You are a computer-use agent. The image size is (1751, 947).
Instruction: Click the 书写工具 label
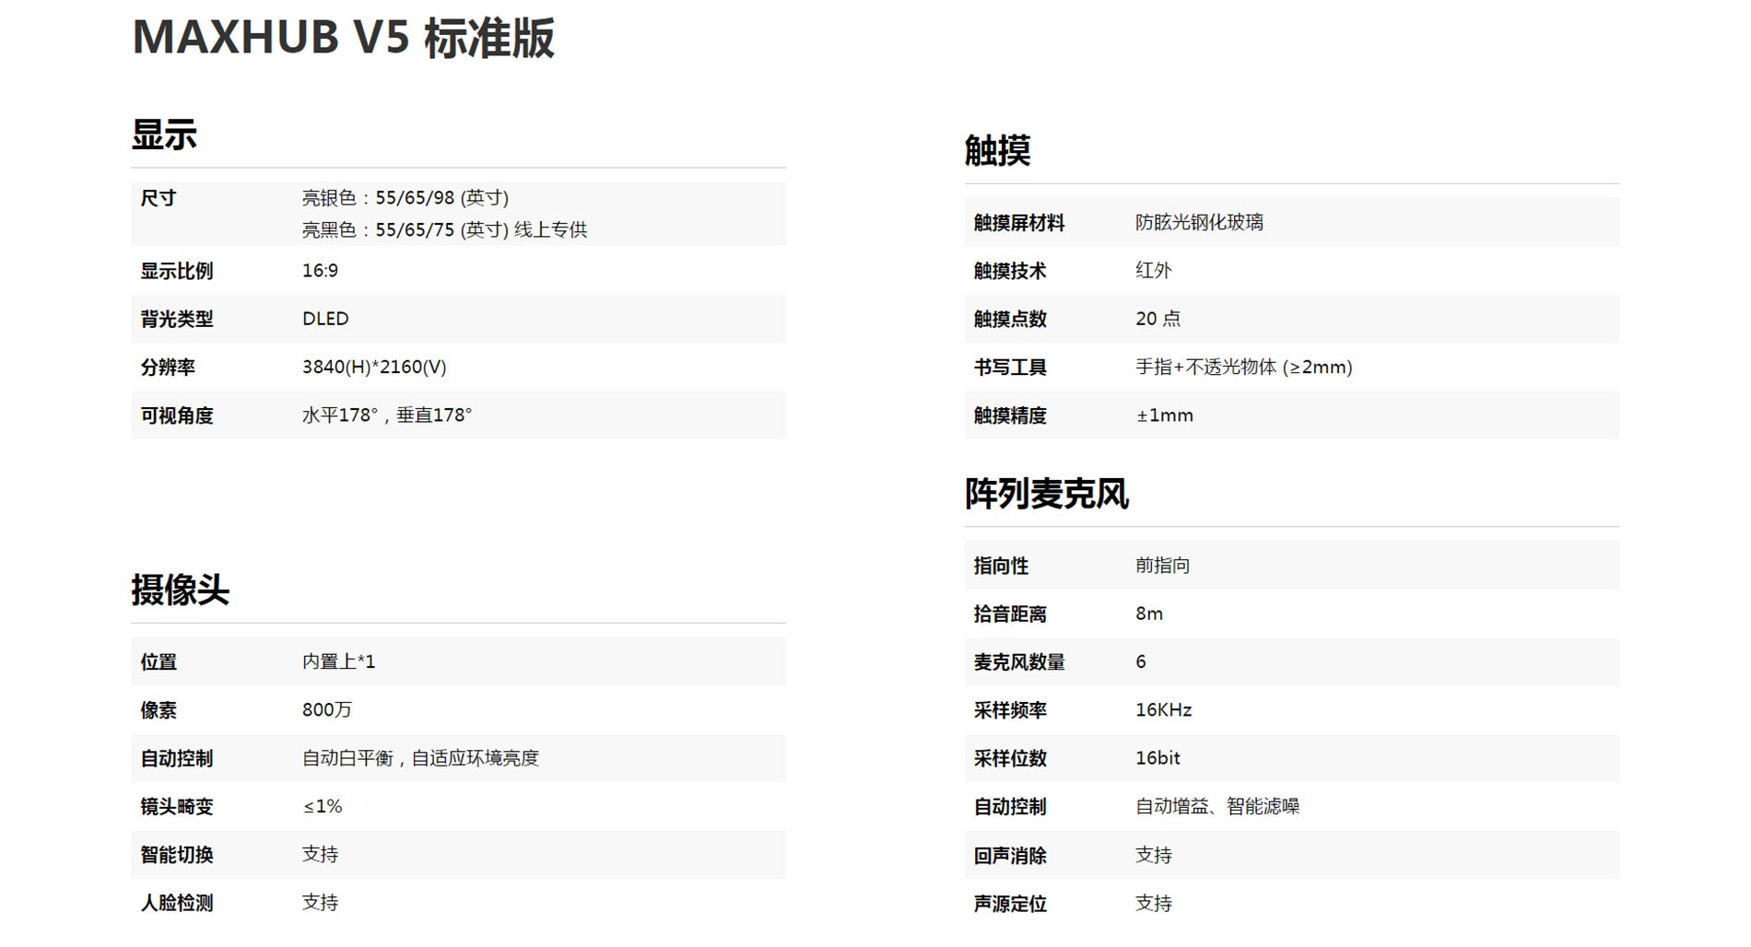tap(1010, 367)
